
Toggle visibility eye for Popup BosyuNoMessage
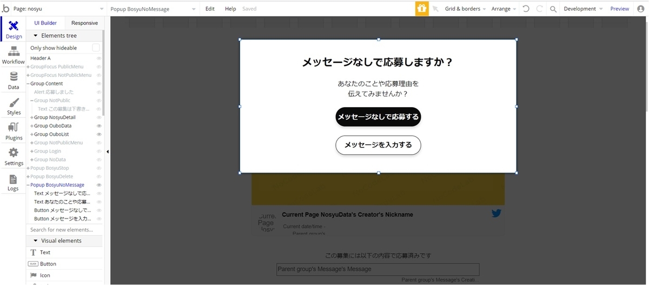99,185
